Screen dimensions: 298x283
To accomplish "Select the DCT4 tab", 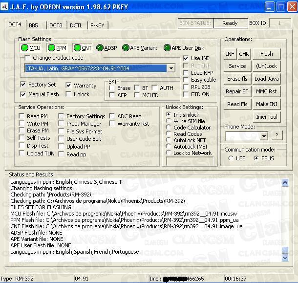I will [x=15, y=24].
